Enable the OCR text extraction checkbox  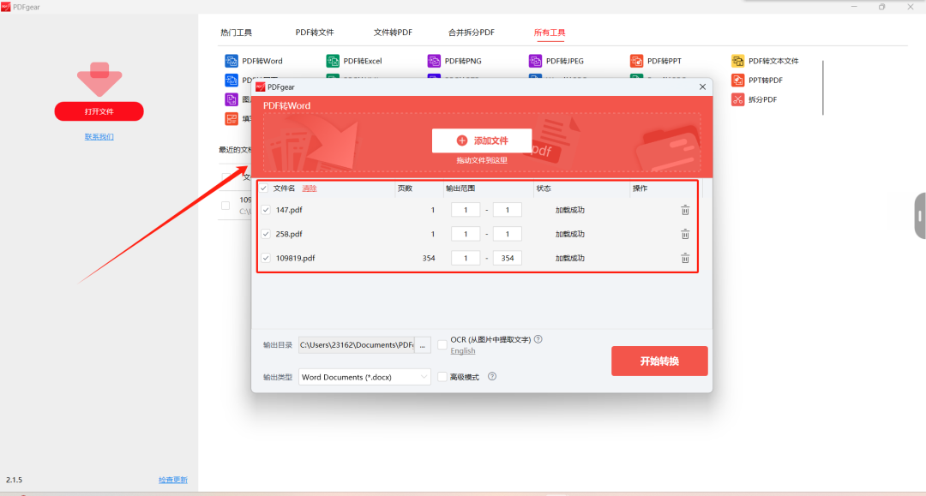(442, 344)
